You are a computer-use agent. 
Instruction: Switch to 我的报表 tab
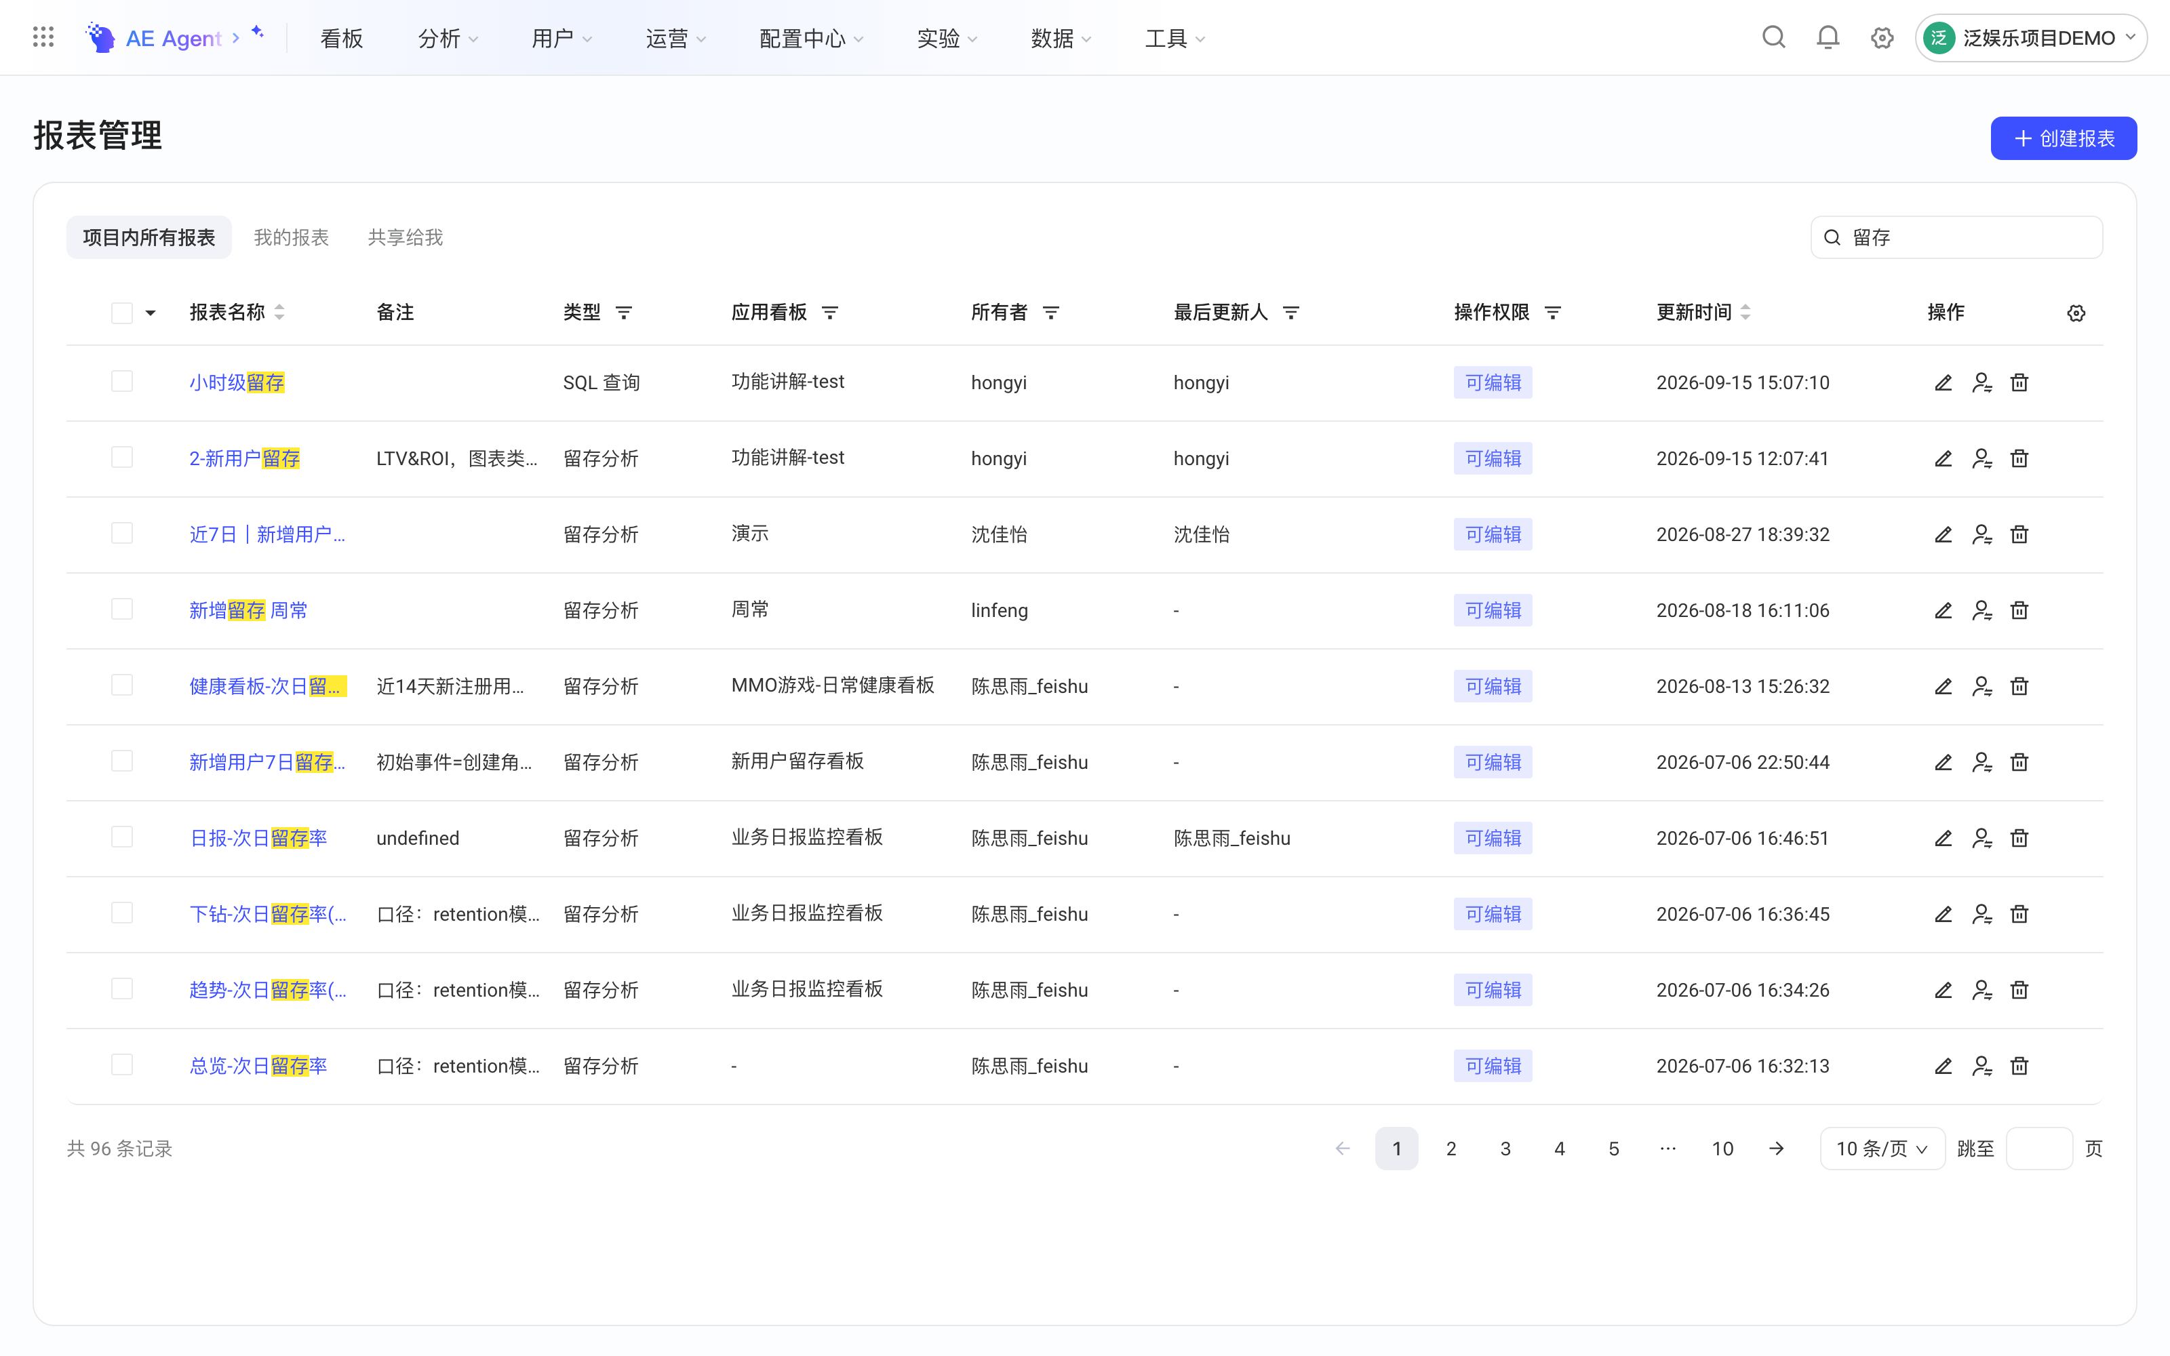coord(292,238)
